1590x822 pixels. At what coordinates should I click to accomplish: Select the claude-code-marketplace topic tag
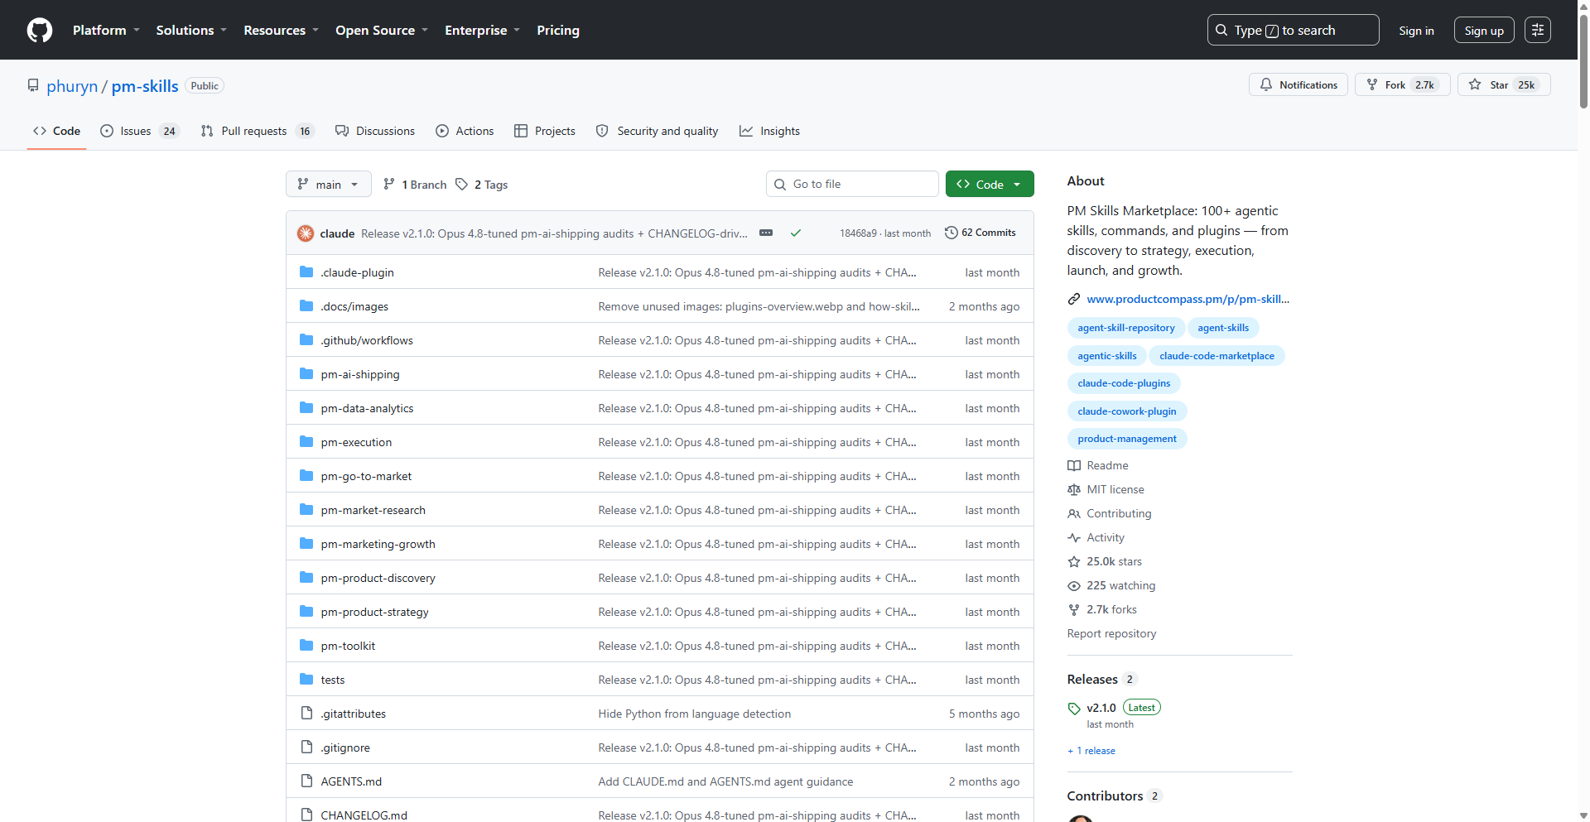[x=1217, y=356]
